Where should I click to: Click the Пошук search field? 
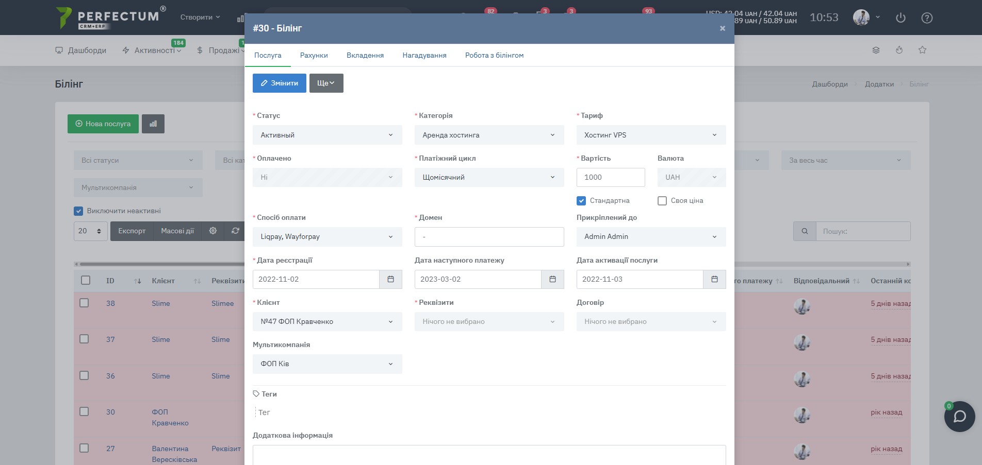pyautogui.click(x=863, y=231)
